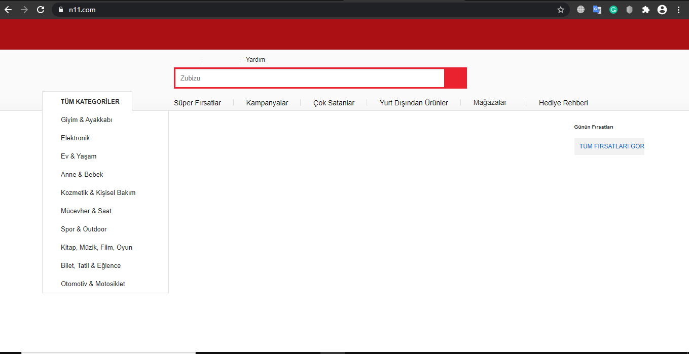This screenshot has height=354, width=689.
Task: Open Kozmetik & Kişisel Bakım category
Action: [98, 193]
